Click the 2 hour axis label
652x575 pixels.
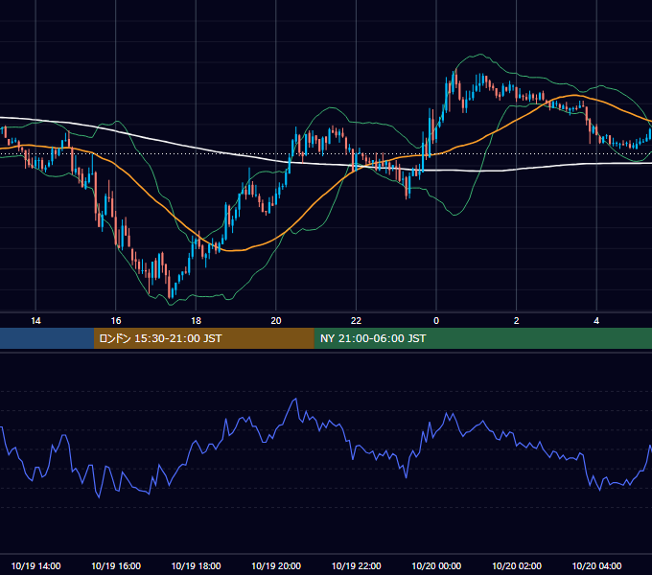[x=517, y=321]
